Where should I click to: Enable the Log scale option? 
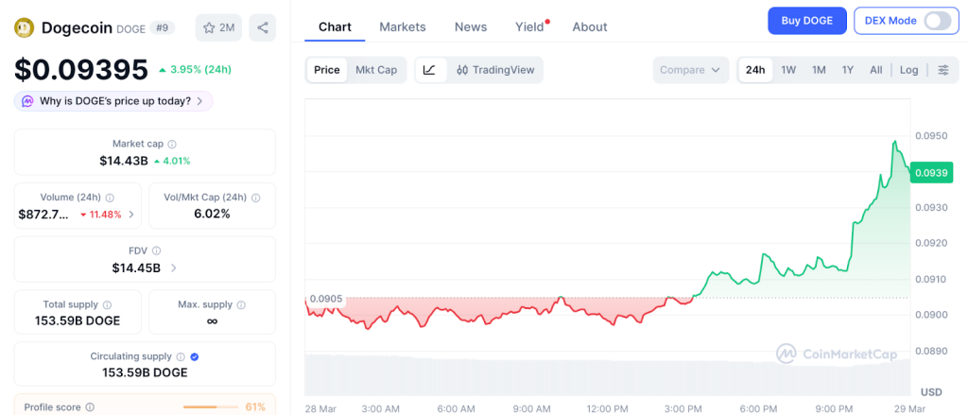[908, 70]
